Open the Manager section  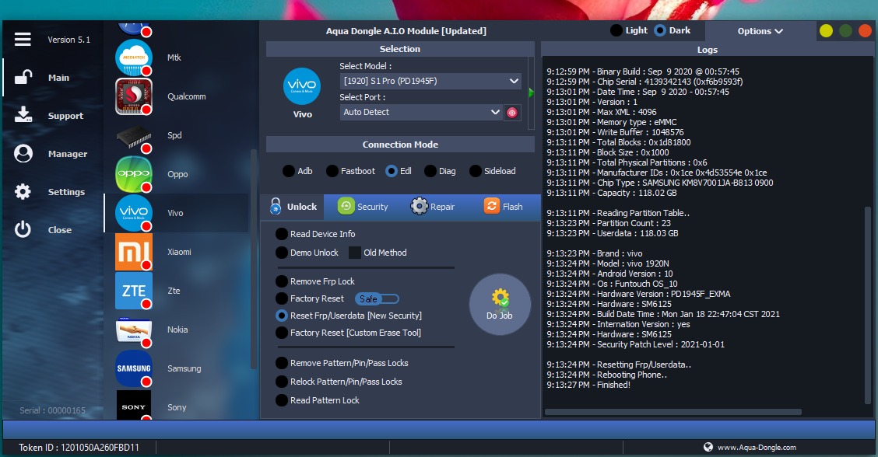68,154
